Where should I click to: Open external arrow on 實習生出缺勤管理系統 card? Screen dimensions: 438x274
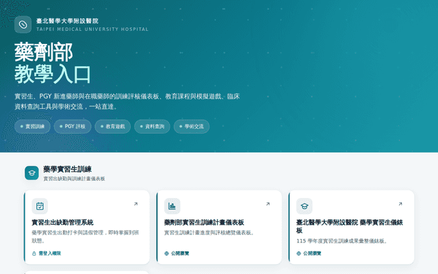[x=136, y=204]
